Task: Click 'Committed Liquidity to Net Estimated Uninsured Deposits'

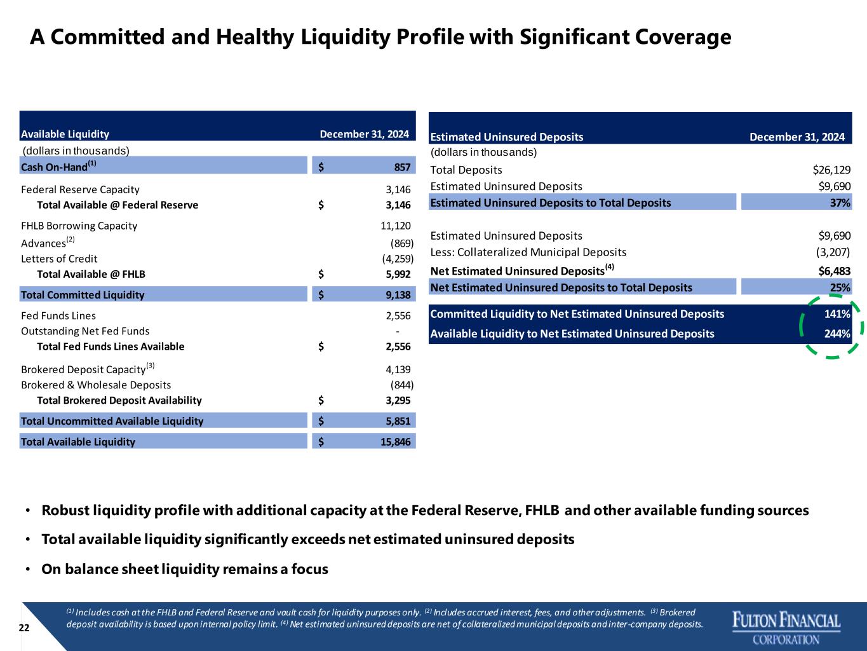Action: point(577,313)
